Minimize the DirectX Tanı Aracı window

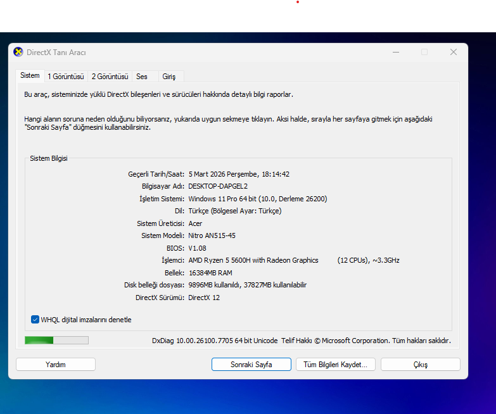(x=395, y=53)
